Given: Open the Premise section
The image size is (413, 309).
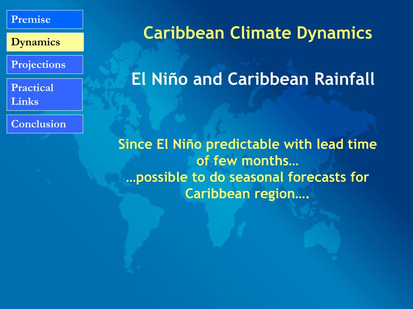Looking at the screenshot, I should pyautogui.click(x=45, y=19).
